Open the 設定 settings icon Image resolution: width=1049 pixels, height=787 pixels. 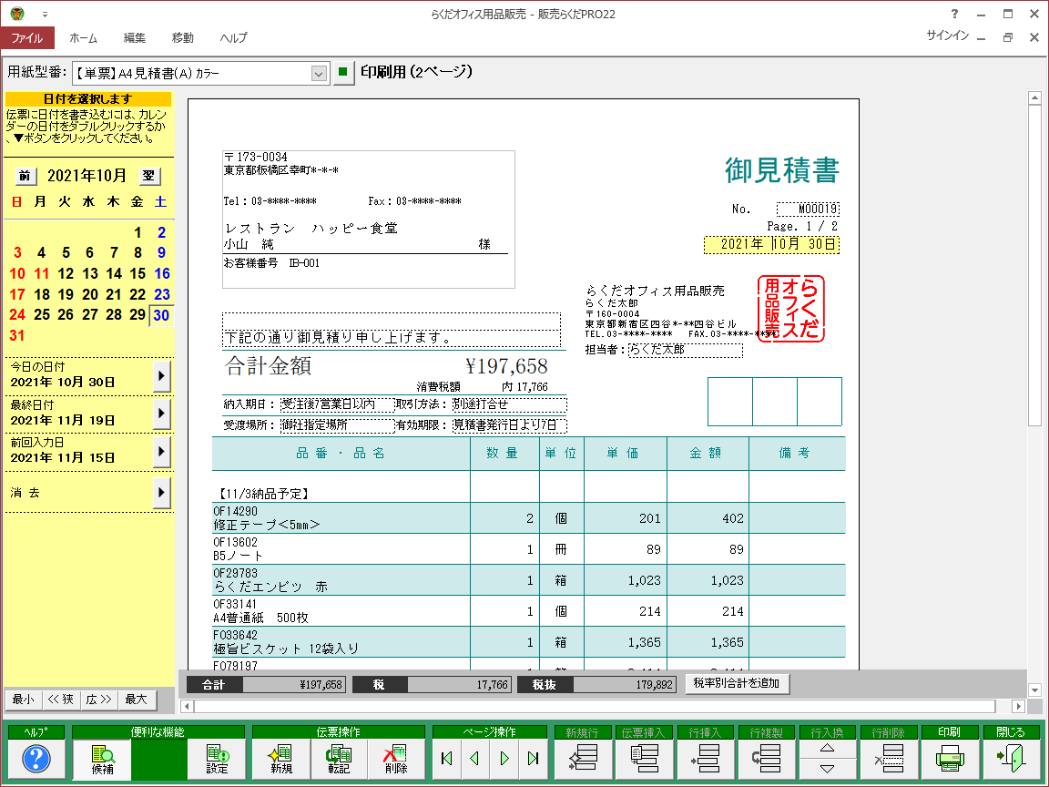(218, 759)
